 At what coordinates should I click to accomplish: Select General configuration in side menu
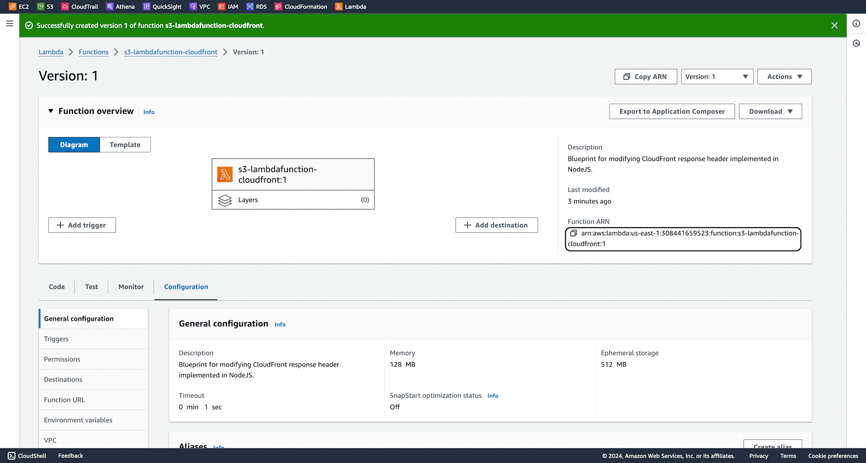(94, 318)
